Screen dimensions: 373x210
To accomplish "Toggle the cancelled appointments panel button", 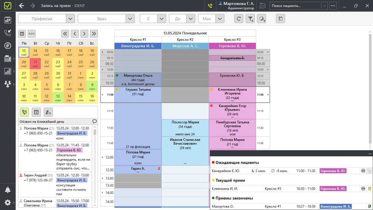I will click(36, 112).
